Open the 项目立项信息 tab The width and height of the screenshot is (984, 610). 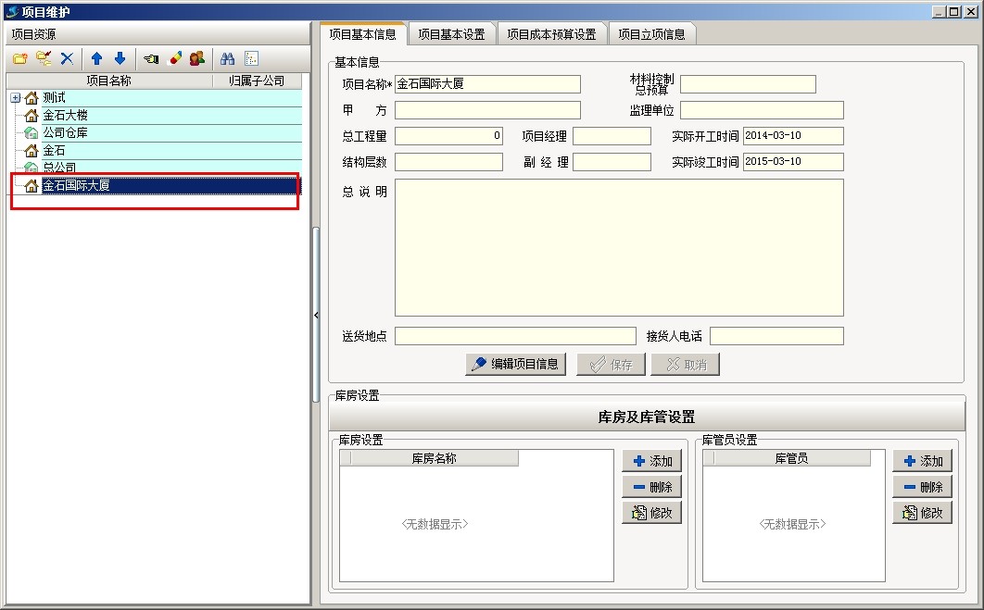(x=651, y=34)
